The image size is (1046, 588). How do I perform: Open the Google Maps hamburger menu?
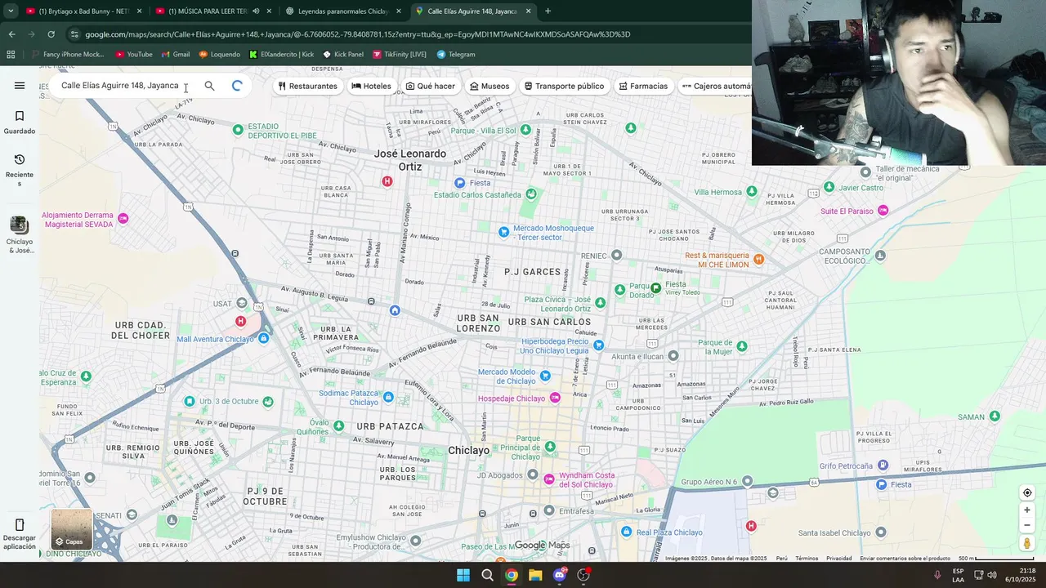click(x=20, y=86)
